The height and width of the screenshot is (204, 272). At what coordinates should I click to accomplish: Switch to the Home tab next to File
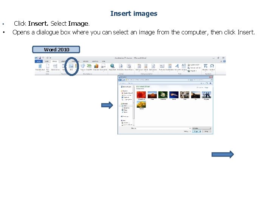pos(47,62)
